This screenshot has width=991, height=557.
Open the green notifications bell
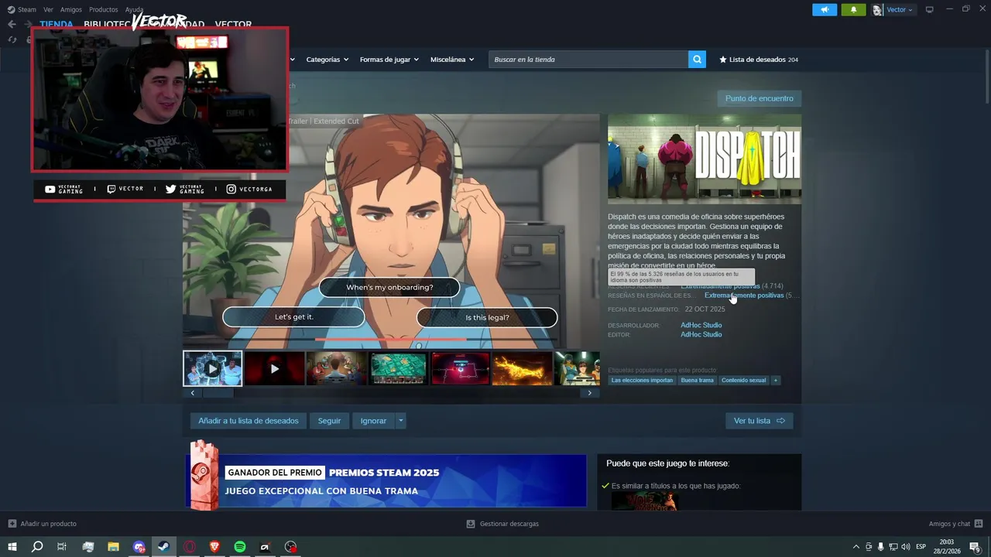point(853,9)
